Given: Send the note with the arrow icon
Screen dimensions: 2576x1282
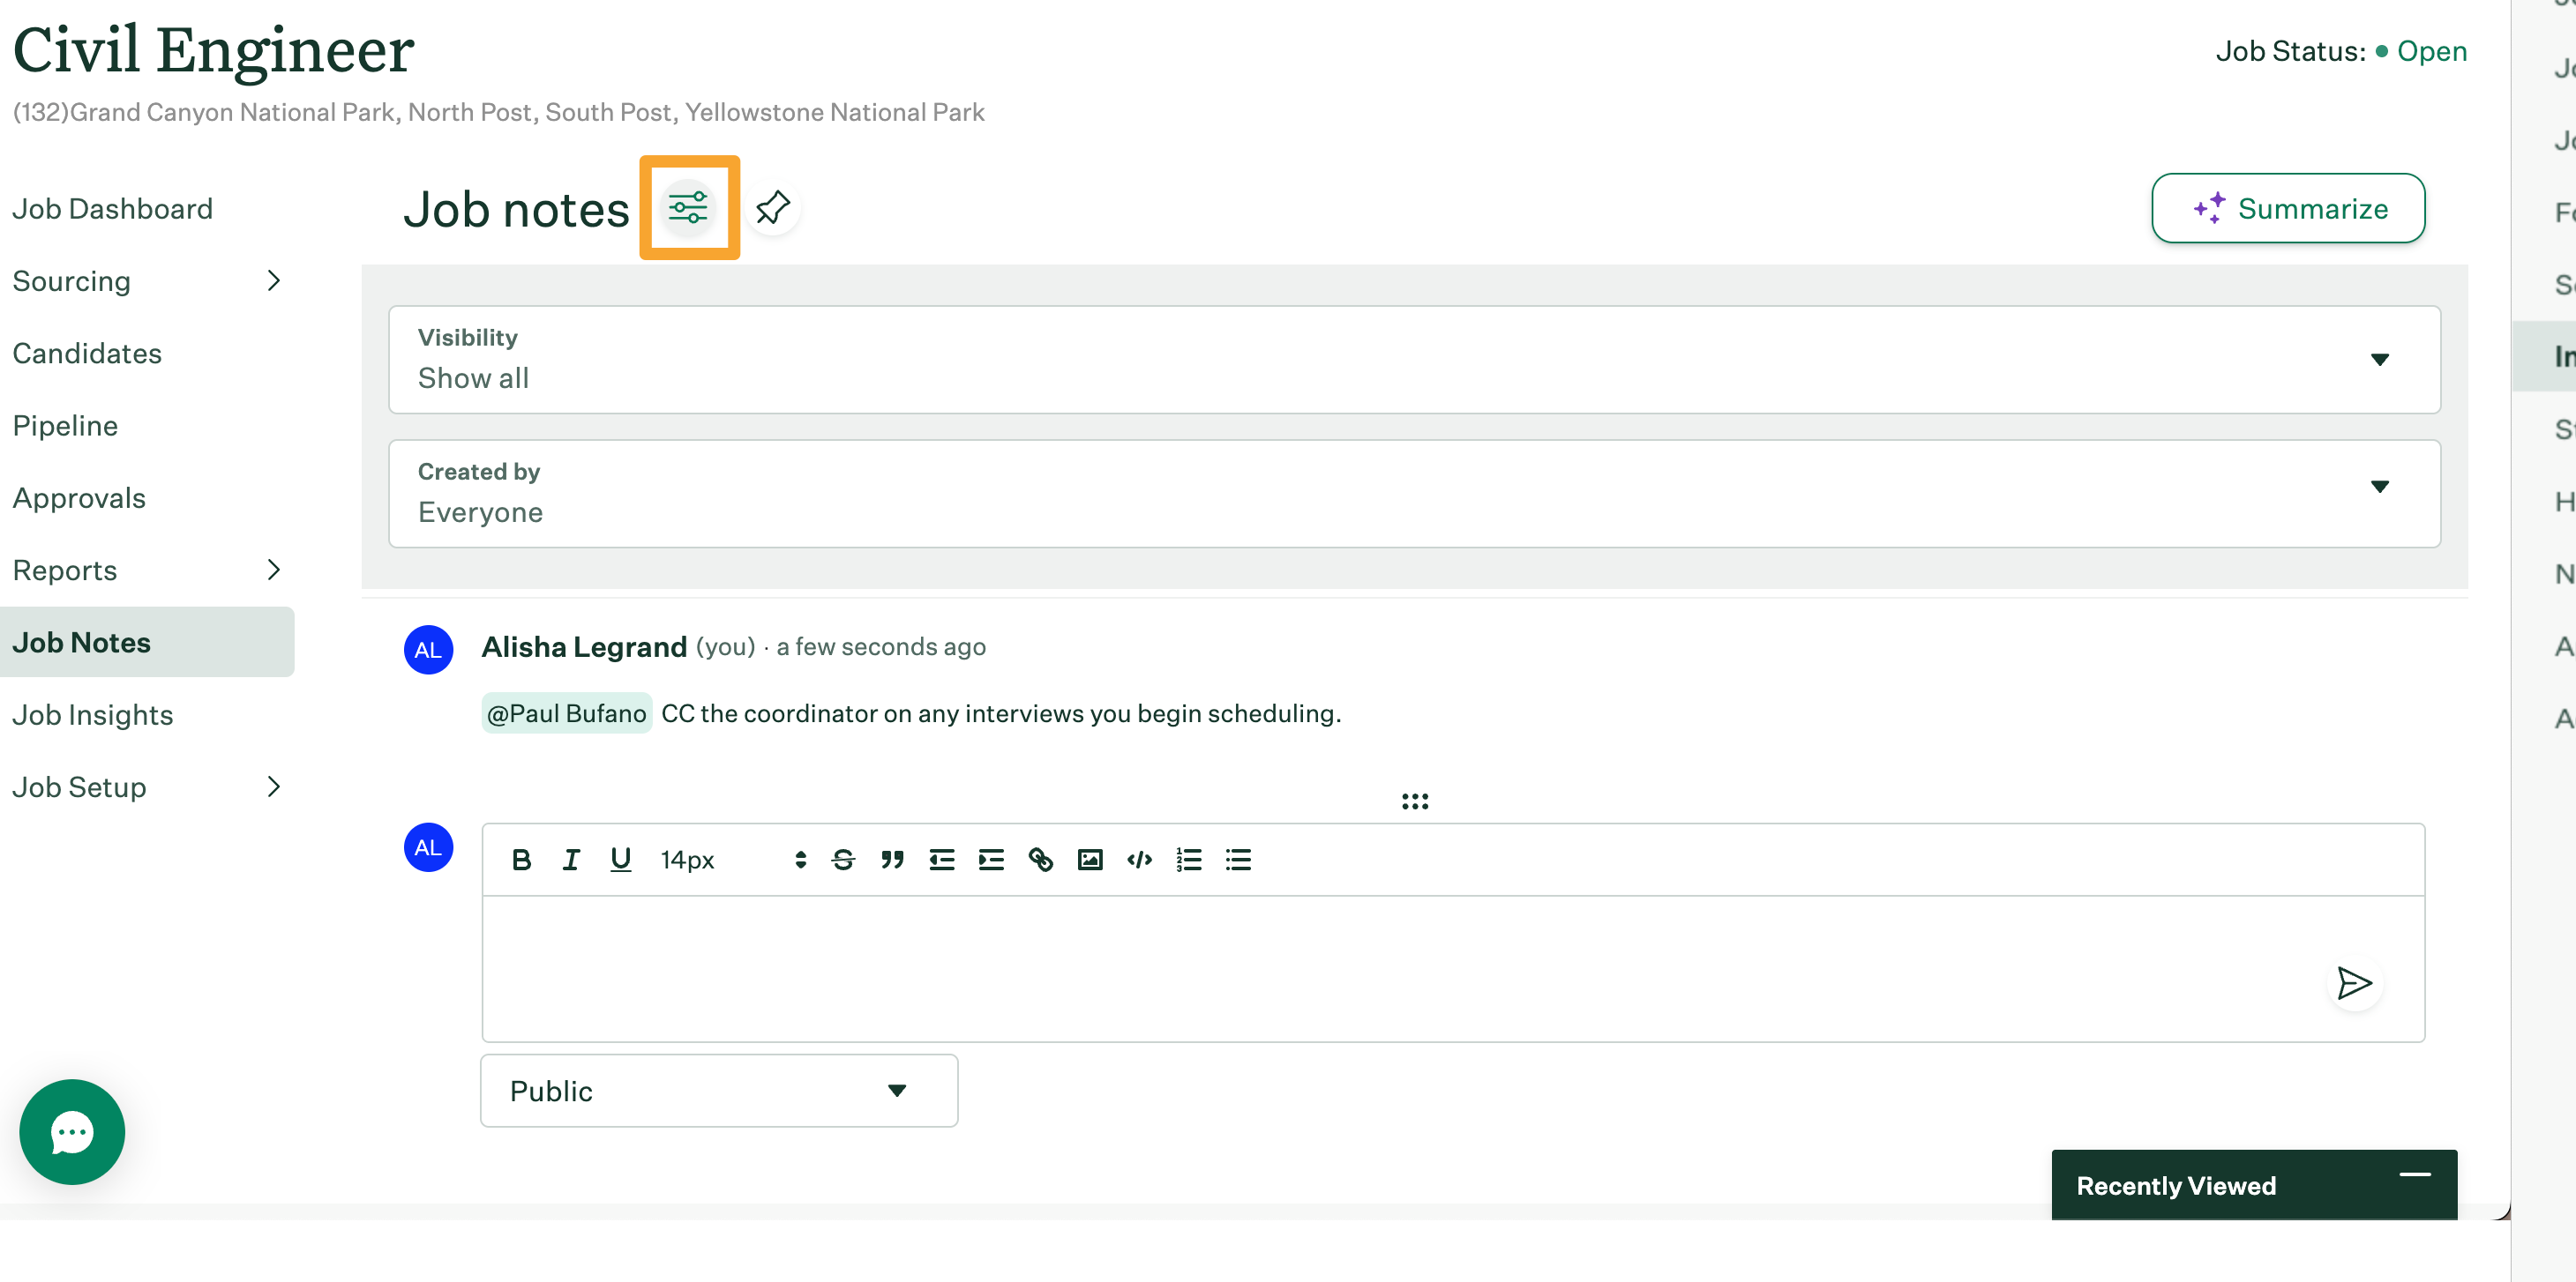Looking at the screenshot, I should (2355, 983).
